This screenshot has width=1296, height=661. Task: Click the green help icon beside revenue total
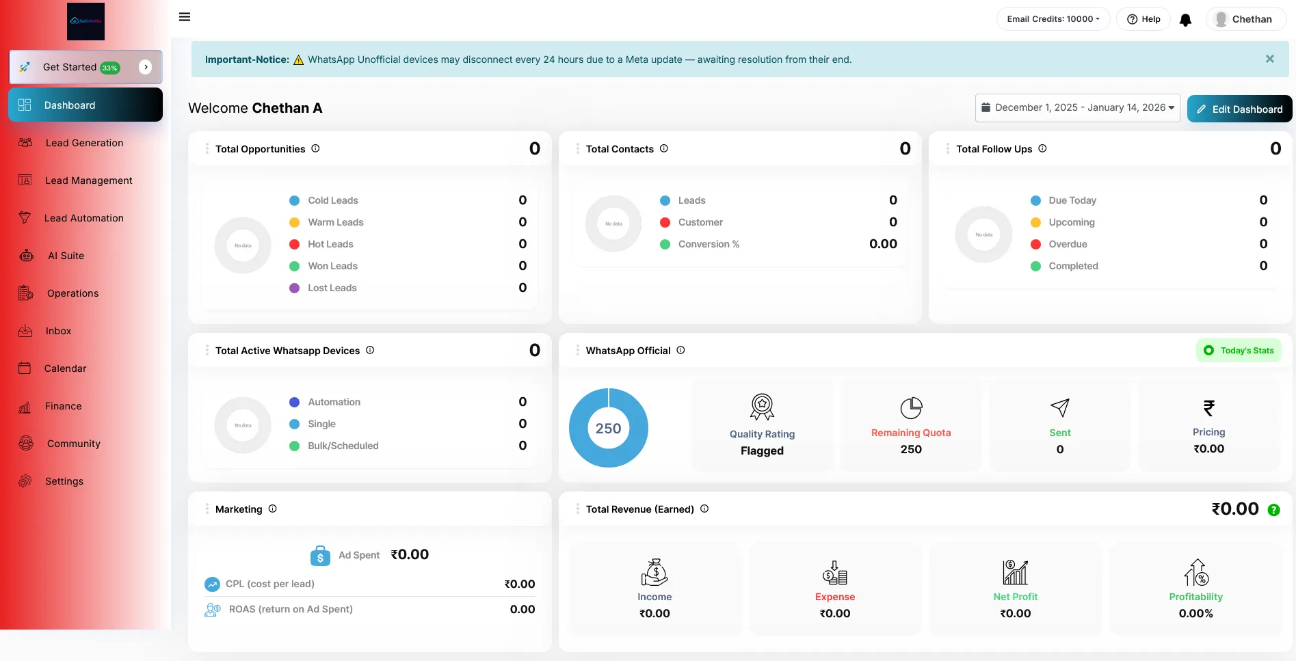coord(1273,510)
